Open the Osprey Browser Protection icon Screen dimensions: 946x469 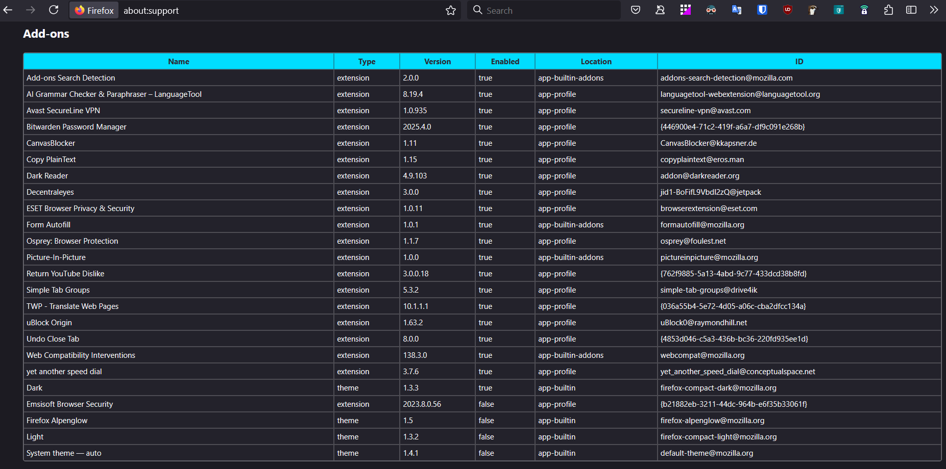(813, 10)
